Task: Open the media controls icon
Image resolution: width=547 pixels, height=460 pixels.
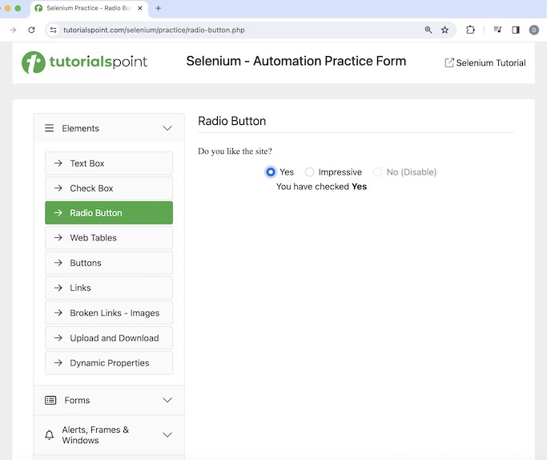Action: [x=497, y=30]
